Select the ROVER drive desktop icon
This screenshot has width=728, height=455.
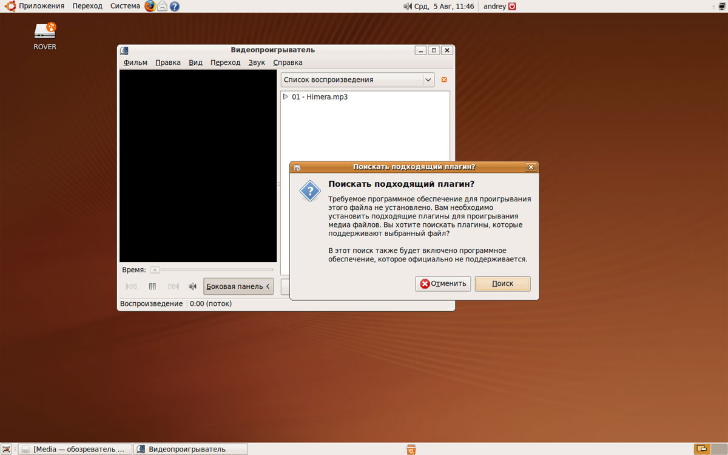(45, 36)
